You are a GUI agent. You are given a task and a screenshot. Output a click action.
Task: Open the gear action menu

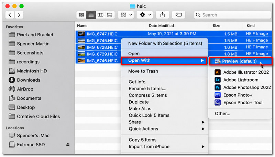[x=145, y=15]
